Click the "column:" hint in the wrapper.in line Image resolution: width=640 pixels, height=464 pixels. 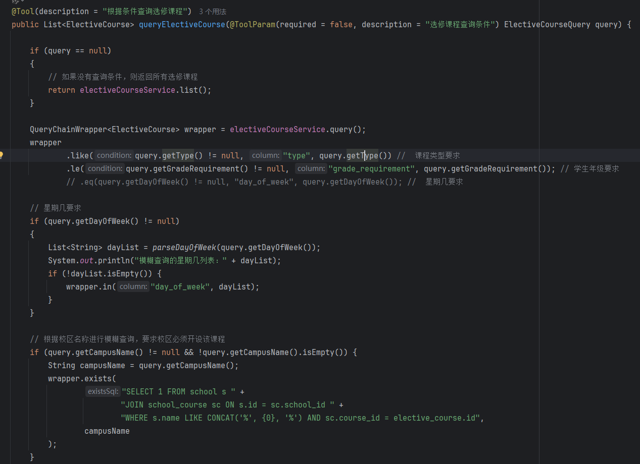click(x=133, y=286)
